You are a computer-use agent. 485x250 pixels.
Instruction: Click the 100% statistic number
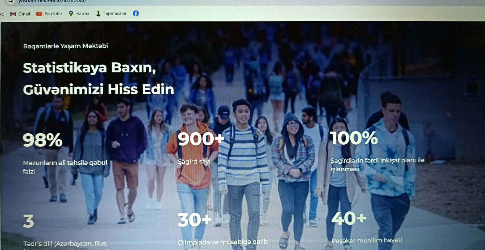(354, 138)
